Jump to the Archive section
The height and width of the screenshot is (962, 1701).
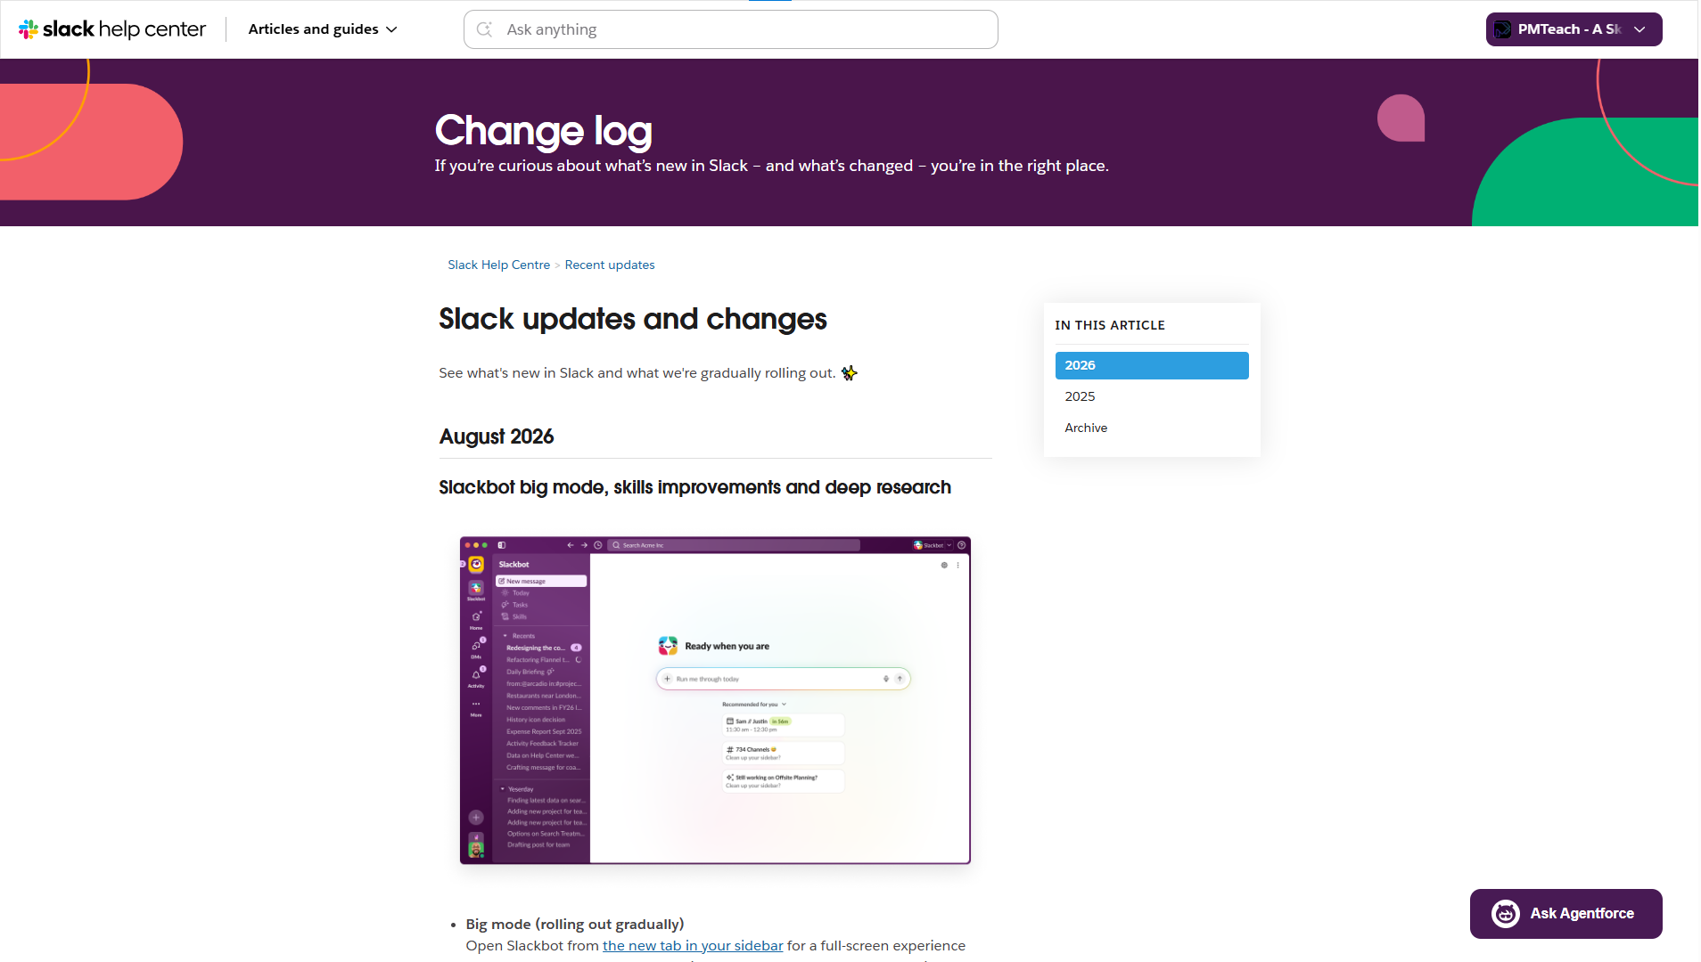pyautogui.click(x=1151, y=428)
